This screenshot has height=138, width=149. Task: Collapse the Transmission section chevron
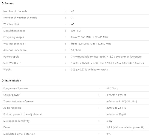(x=3, y=81)
